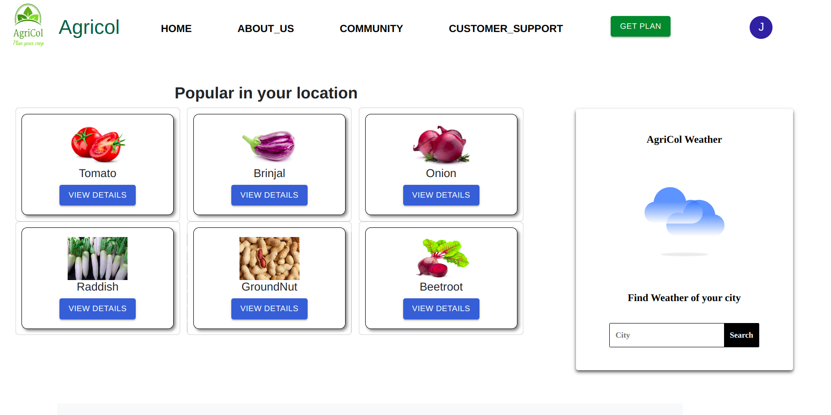831x415 pixels.
Task: Open the COMMUNITY menu item
Action: [x=371, y=28]
